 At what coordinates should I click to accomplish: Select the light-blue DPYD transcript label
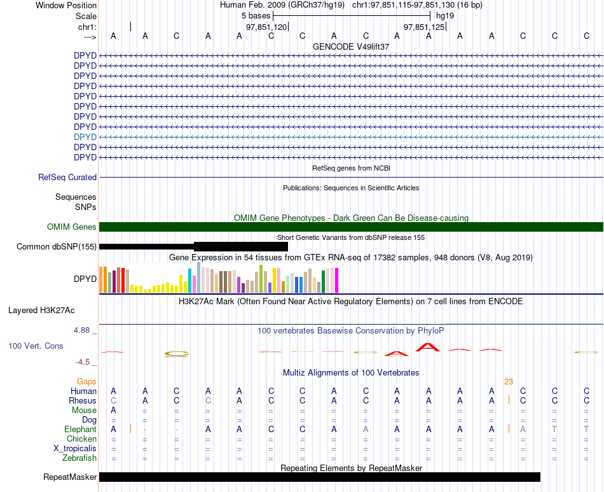point(85,137)
